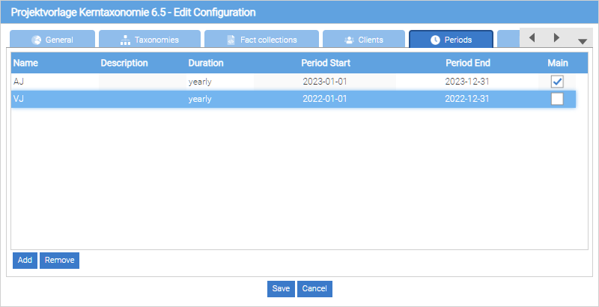Edit VJ period start date 2022-01-01

click(x=326, y=99)
